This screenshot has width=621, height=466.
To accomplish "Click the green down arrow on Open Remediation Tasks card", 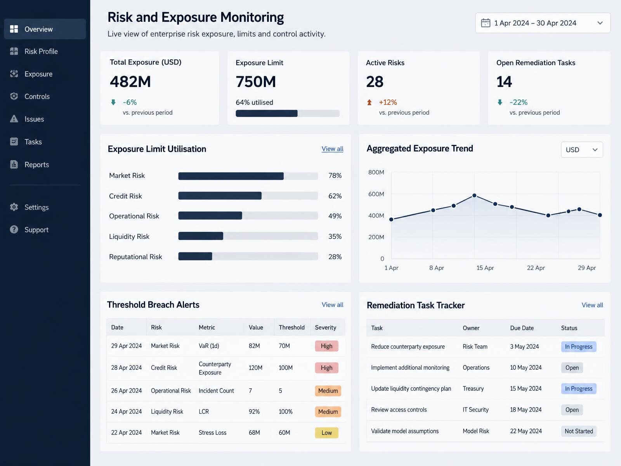I will pos(500,102).
